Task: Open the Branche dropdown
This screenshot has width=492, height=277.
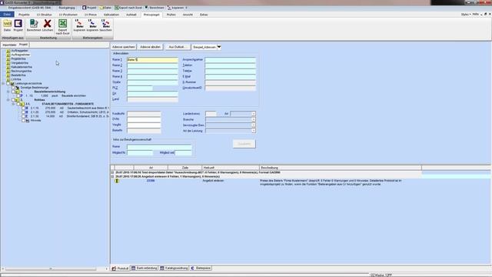Action: pyautogui.click(x=253, y=120)
